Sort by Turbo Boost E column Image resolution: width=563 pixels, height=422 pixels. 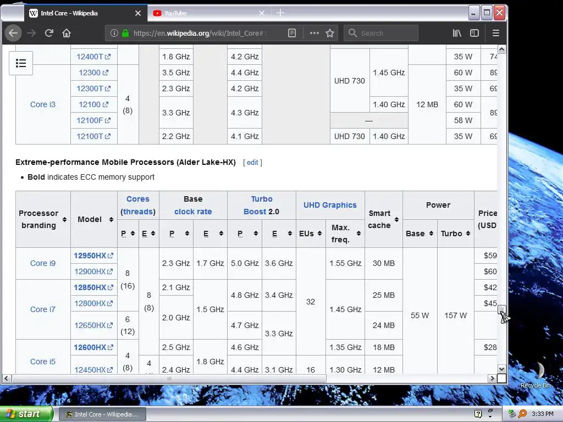(290, 234)
